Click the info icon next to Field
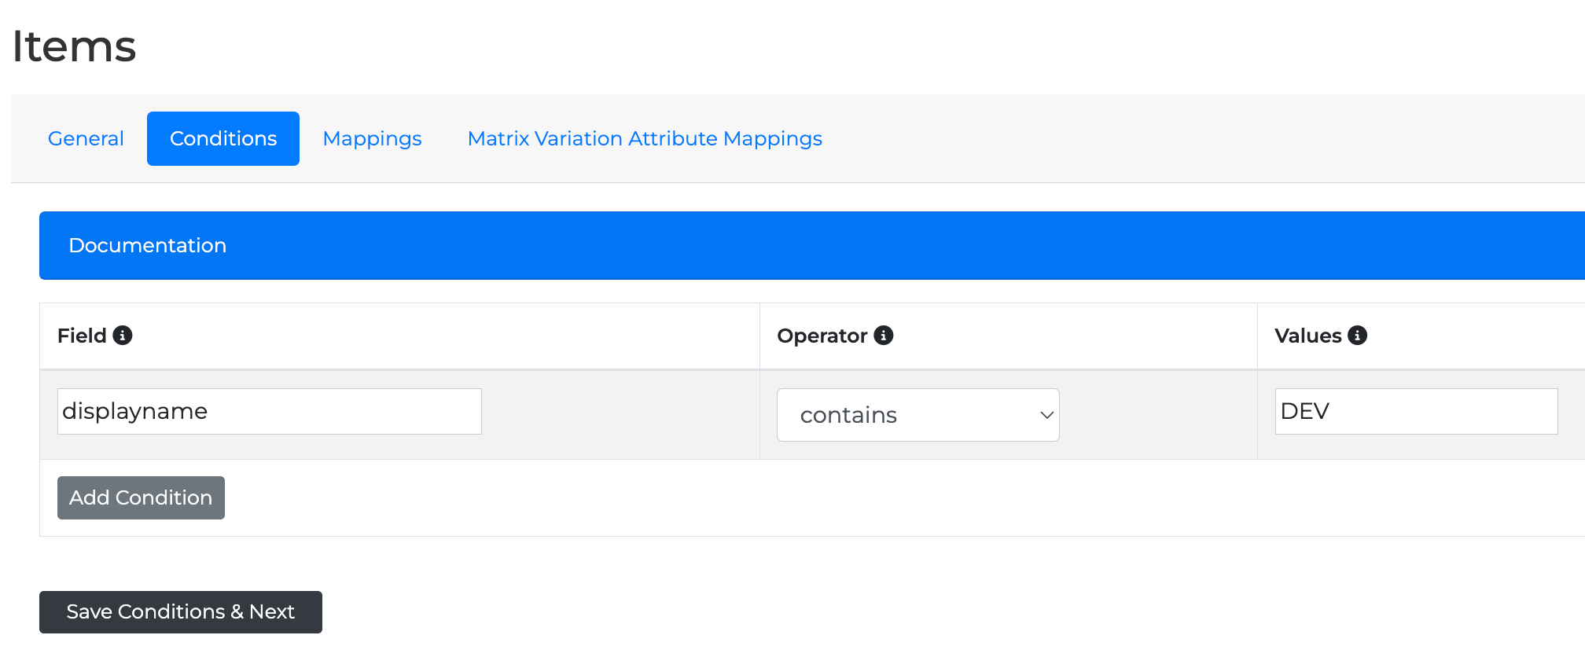 tap(123, 336)
